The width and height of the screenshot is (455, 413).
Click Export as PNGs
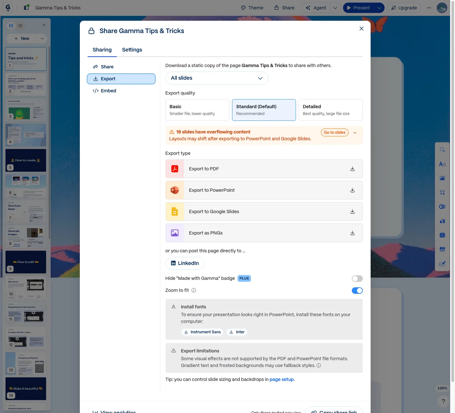tap(264, 233)
